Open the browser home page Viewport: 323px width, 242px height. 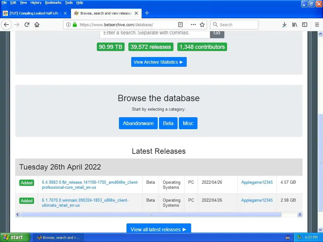click(37, 25)
